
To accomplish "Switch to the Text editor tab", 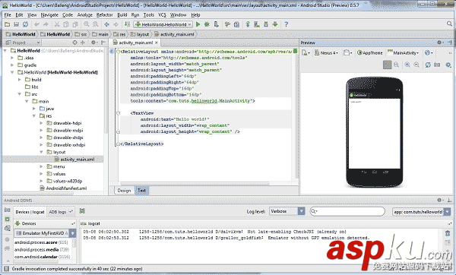I will coord(141,191).
